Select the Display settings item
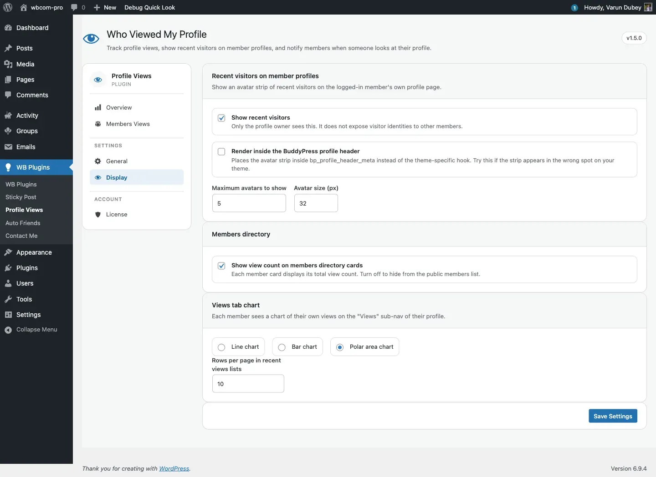 137,177
